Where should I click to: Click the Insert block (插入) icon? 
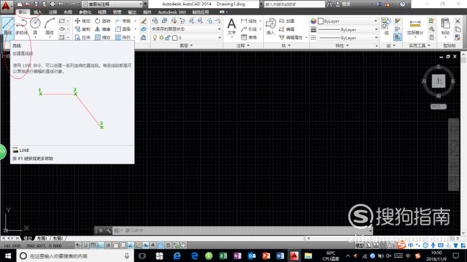[271, 26]
